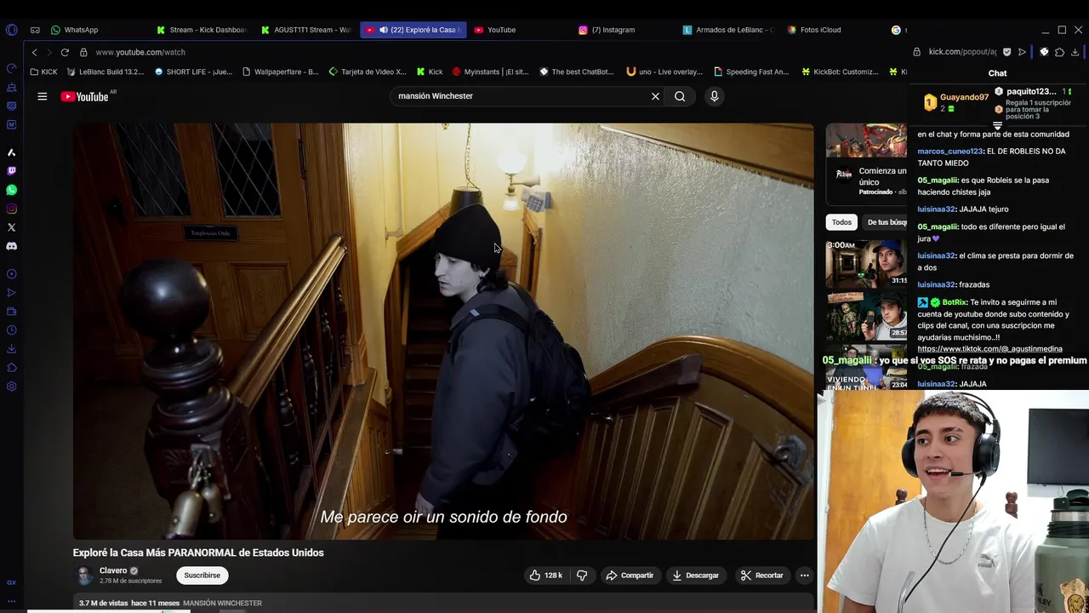This screenshot has height=613, width=1089.
Task: Start voice search with microphone icon
Action: 715,96
